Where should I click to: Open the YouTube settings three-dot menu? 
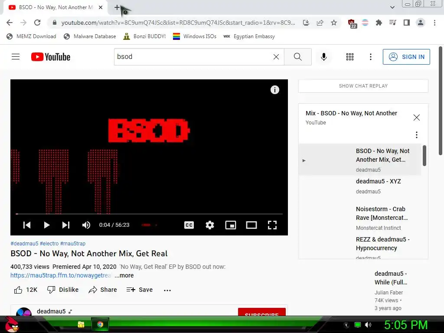[370, 57]
